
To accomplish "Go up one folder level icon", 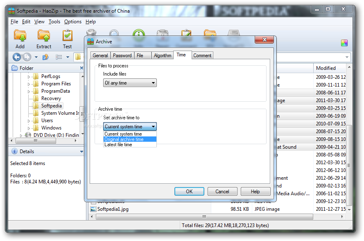I will [x=45, y=57].
